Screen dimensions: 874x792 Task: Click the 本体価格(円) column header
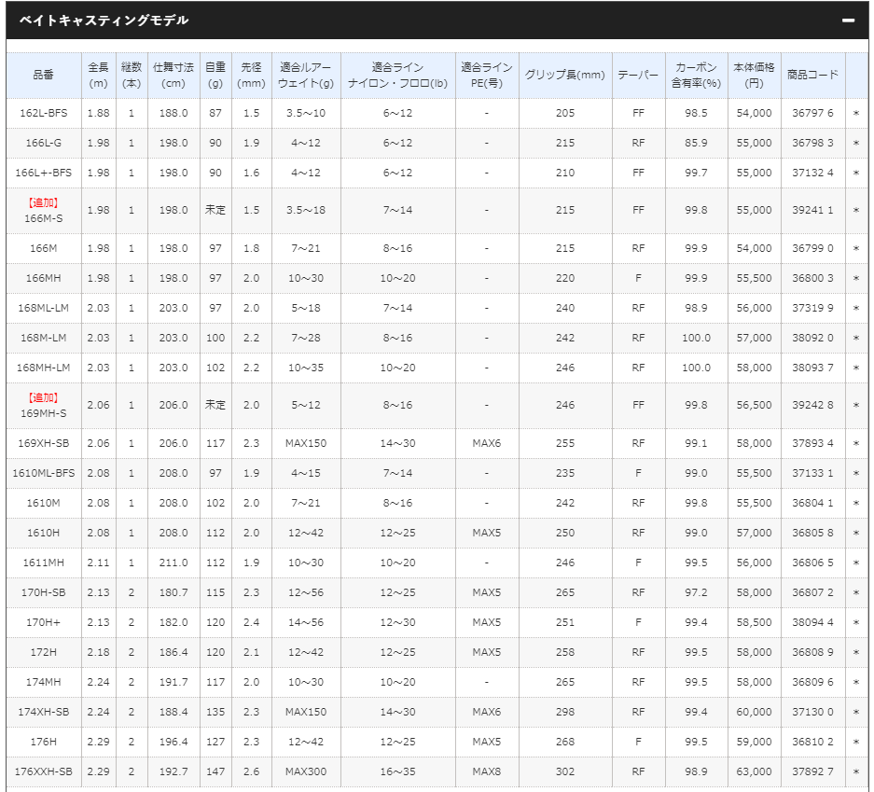[754, 76]
